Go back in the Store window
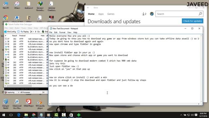The height and width of the screenshot is (118, 209). click(x=88, y=8)
